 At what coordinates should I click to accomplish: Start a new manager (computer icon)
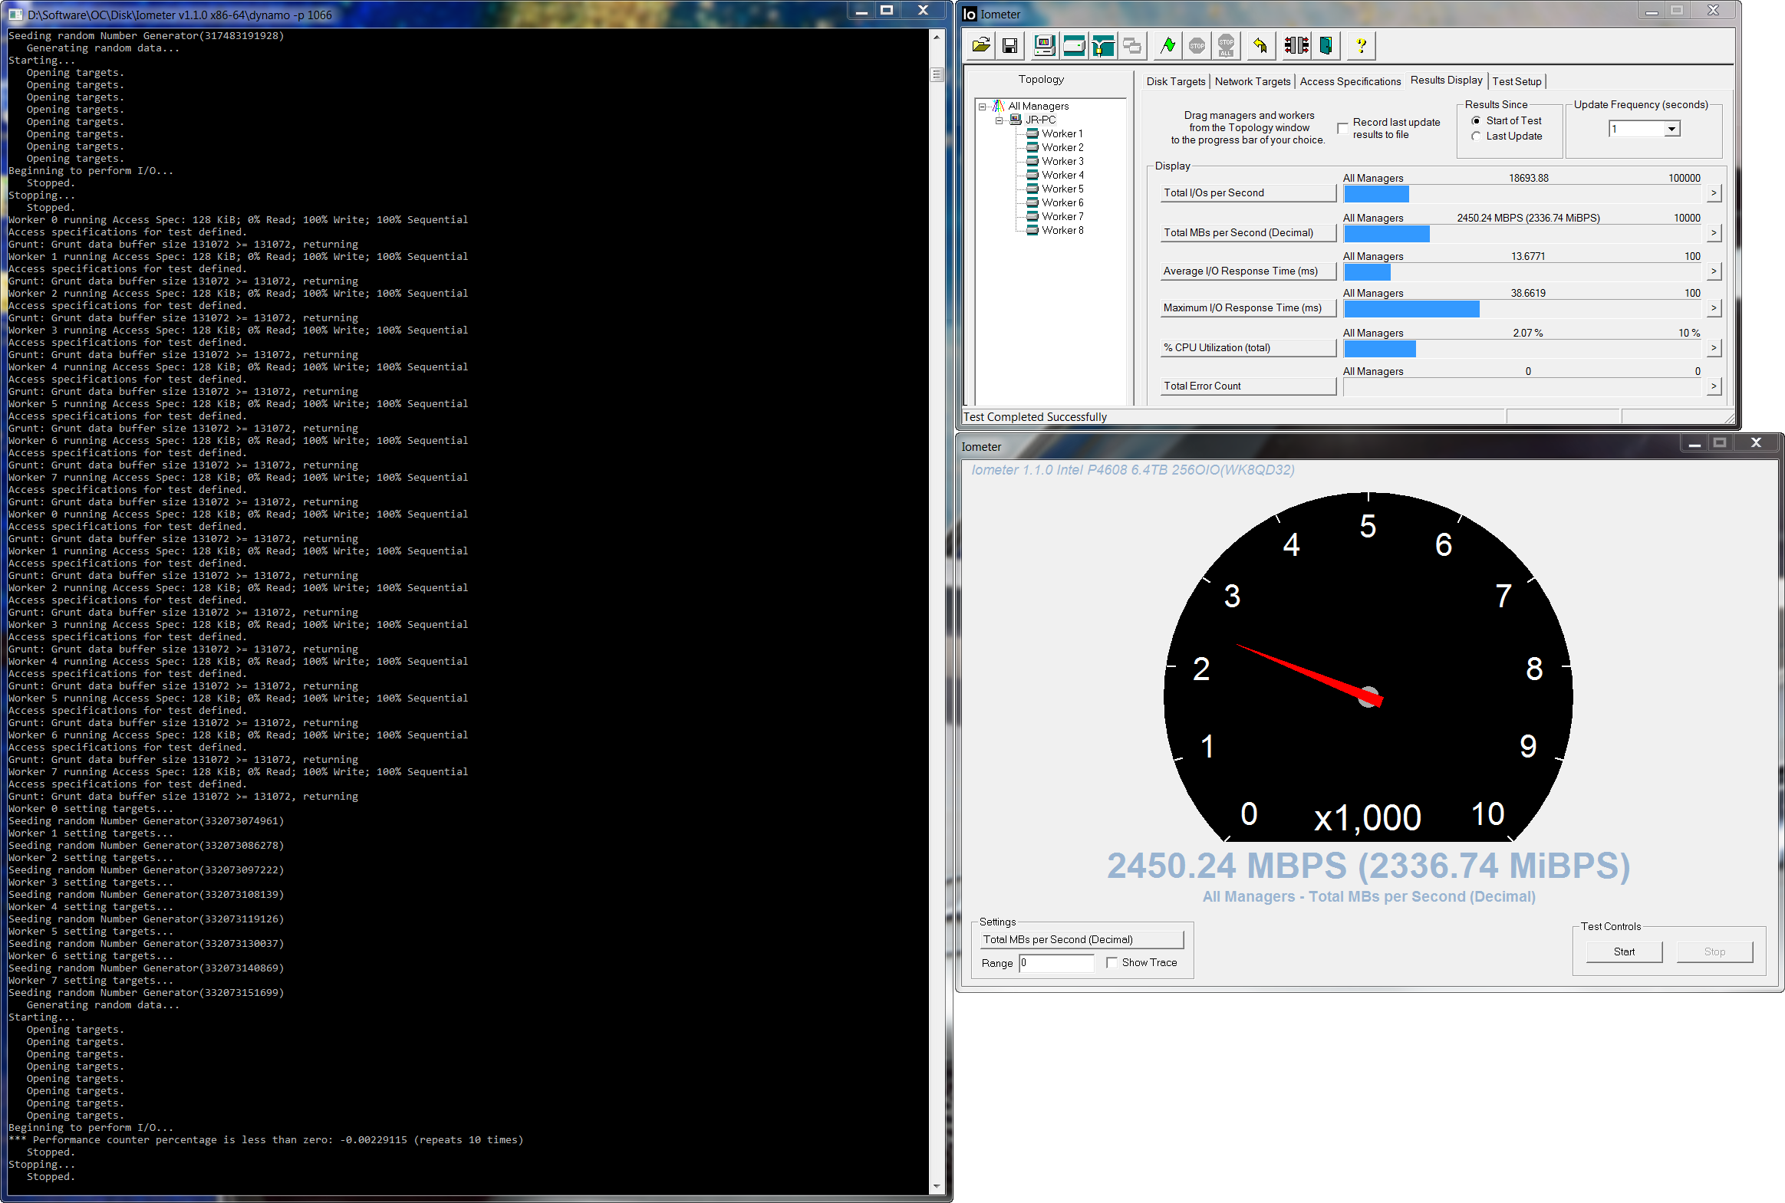[x=1045, y=46]
